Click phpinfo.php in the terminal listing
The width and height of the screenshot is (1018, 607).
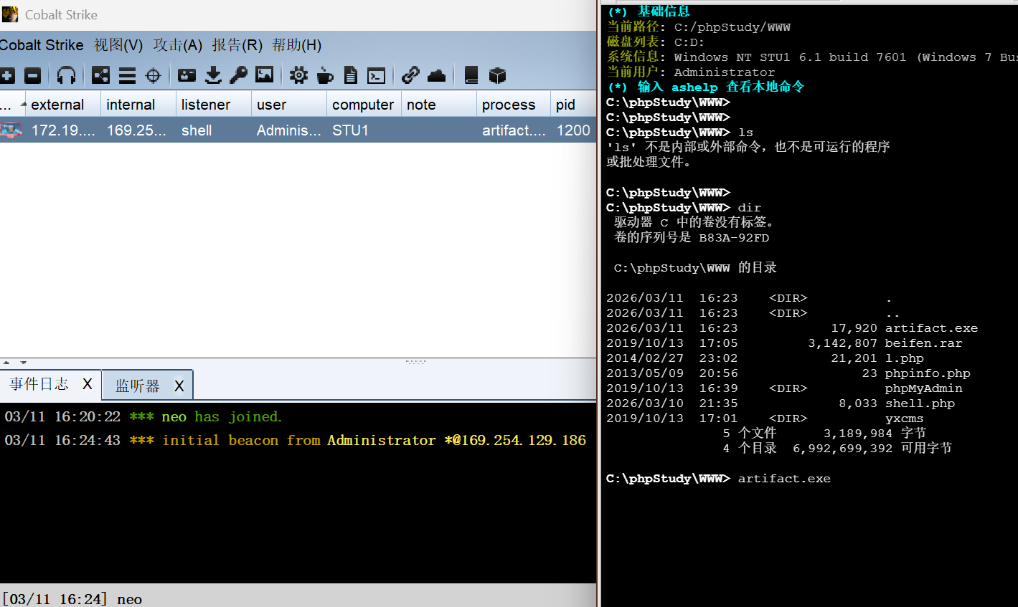click(x=927, y=373)
